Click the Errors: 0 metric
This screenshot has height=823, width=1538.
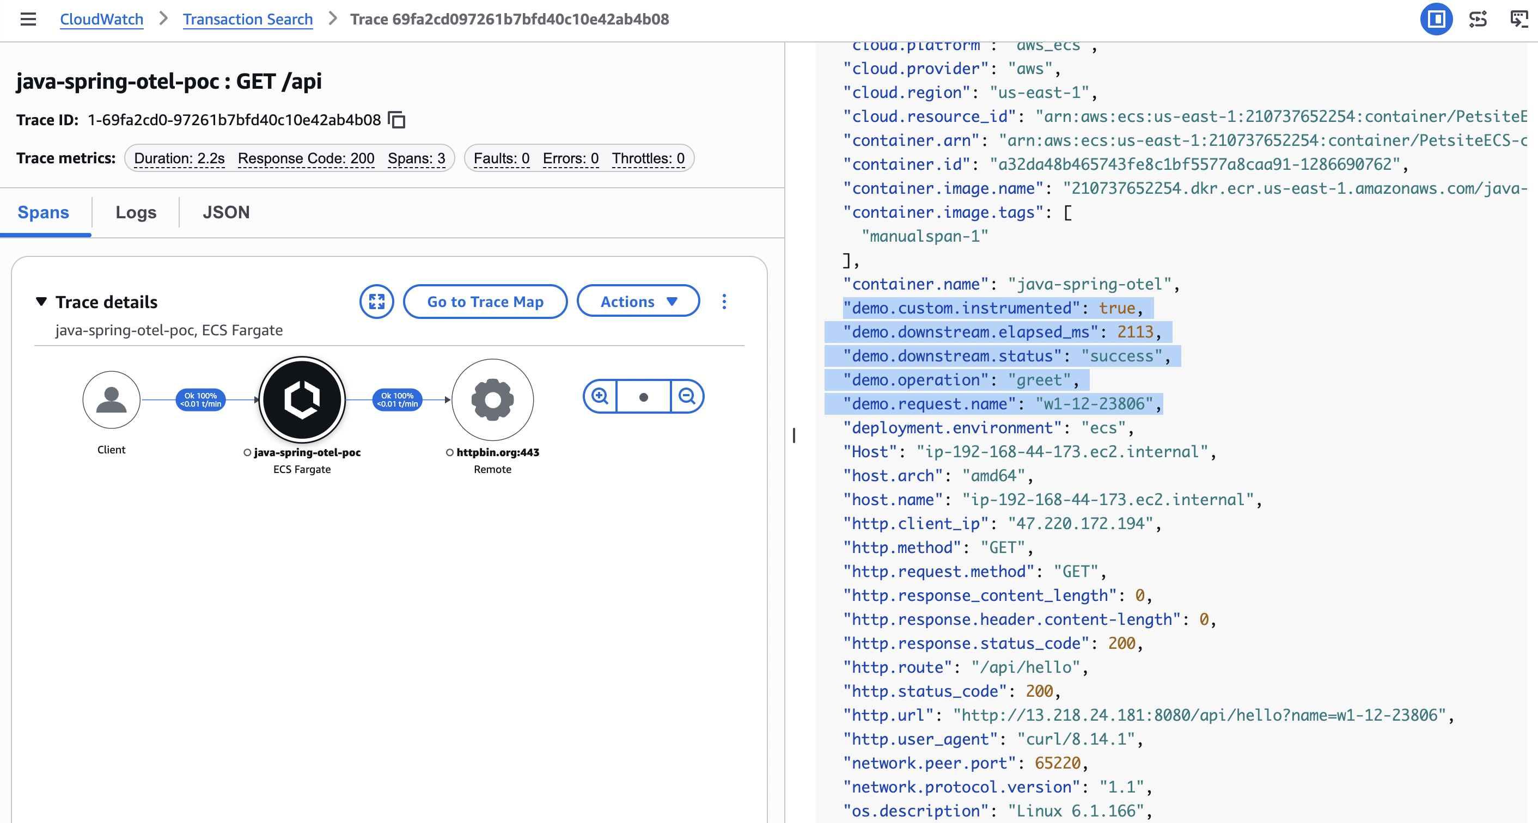click(571, 158)
